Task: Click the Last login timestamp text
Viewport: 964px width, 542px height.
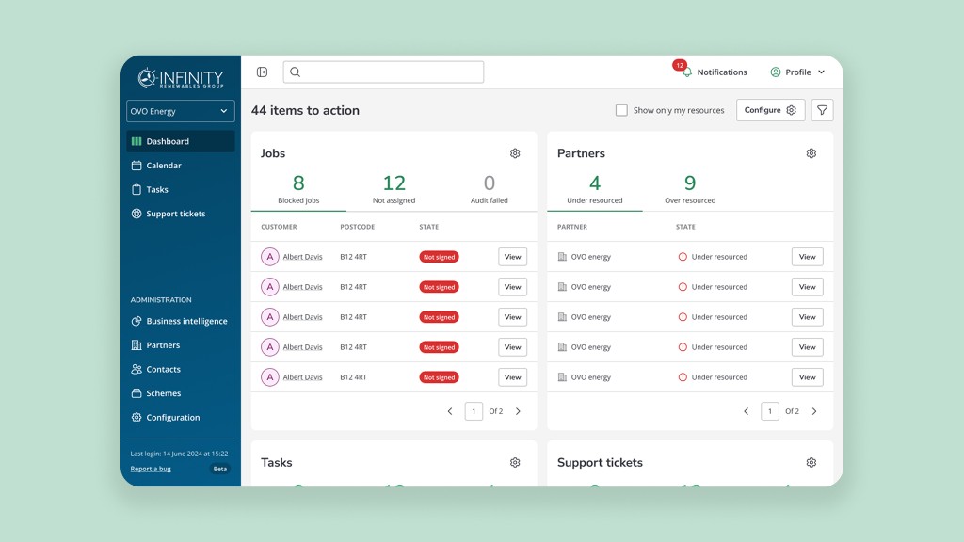Action: pos(179,454)
